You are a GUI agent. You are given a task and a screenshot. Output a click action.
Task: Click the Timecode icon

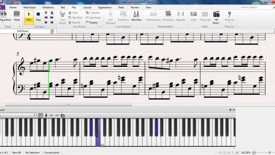pos(205,16)
